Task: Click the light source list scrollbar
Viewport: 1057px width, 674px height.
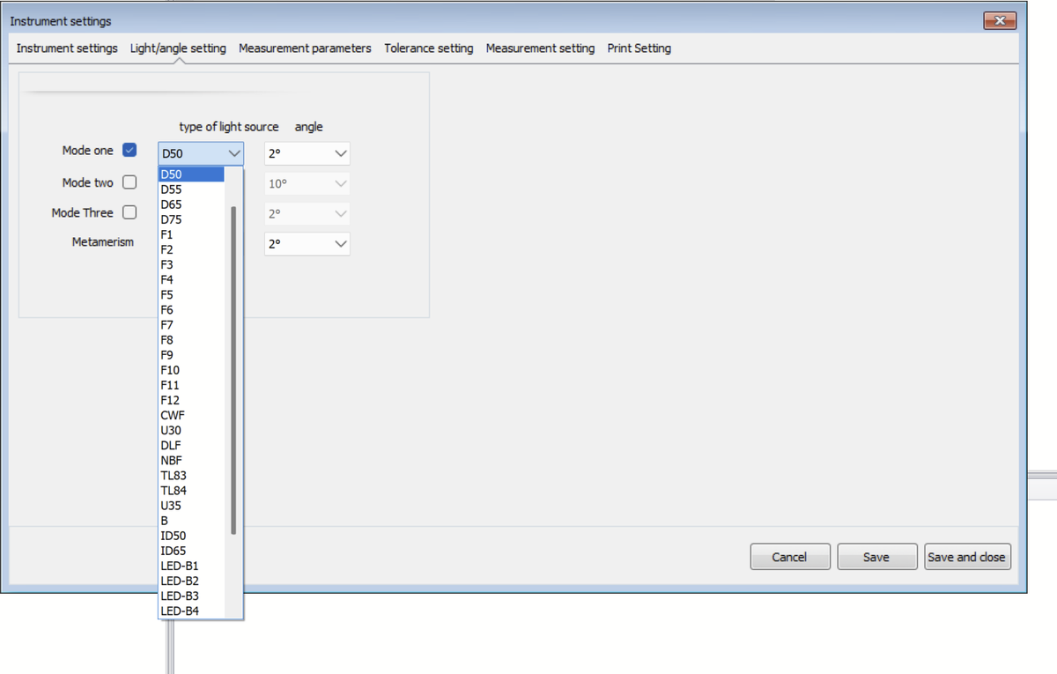Action: 233,370
